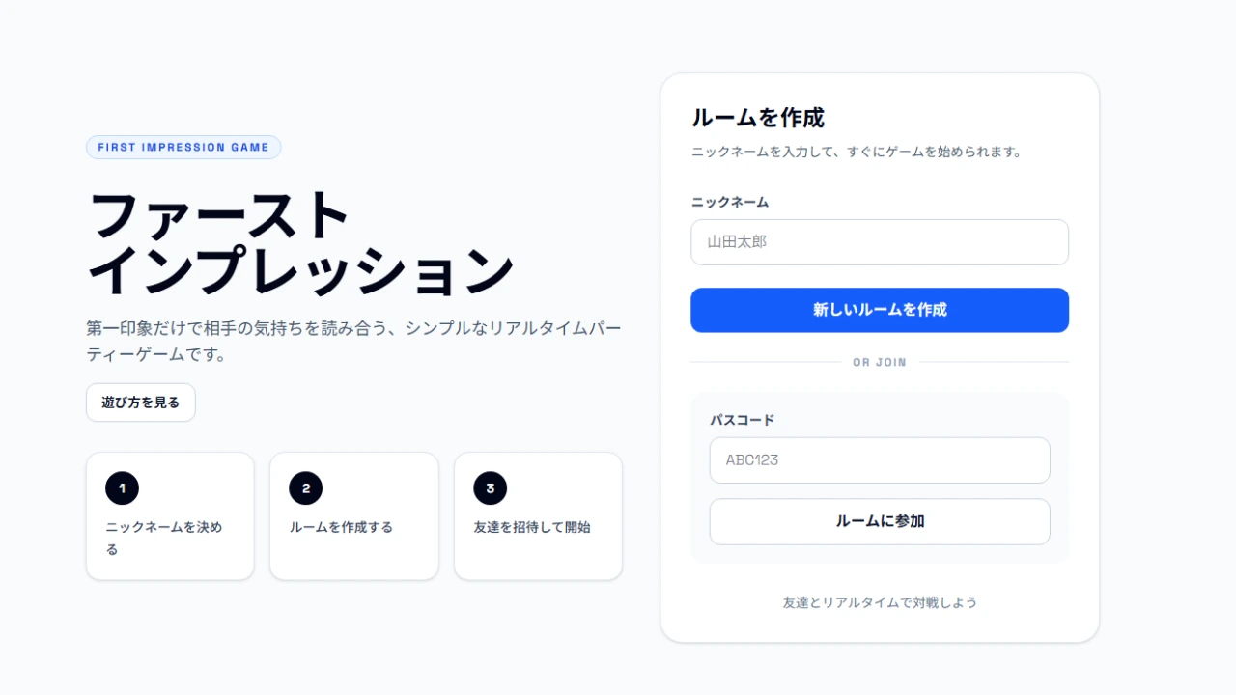
Task: Click the パスコード input field
Action: [x=879, y=459]
